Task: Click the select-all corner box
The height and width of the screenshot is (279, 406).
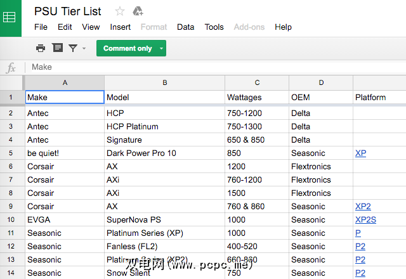Action: [11, 82]
